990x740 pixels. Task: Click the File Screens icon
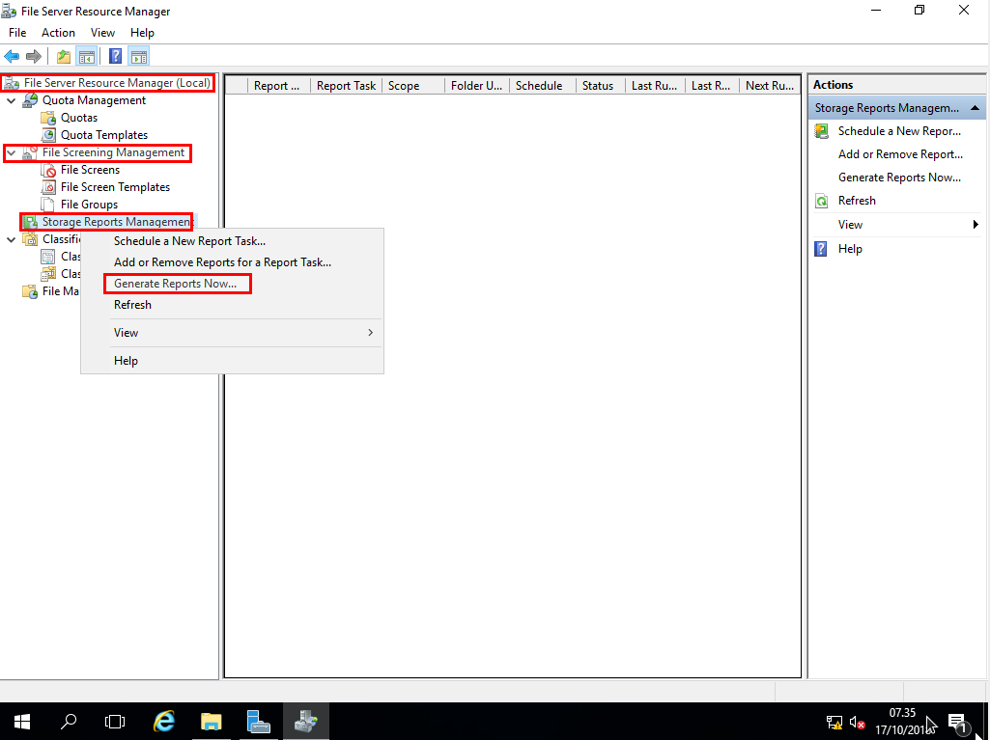point(48,170)
